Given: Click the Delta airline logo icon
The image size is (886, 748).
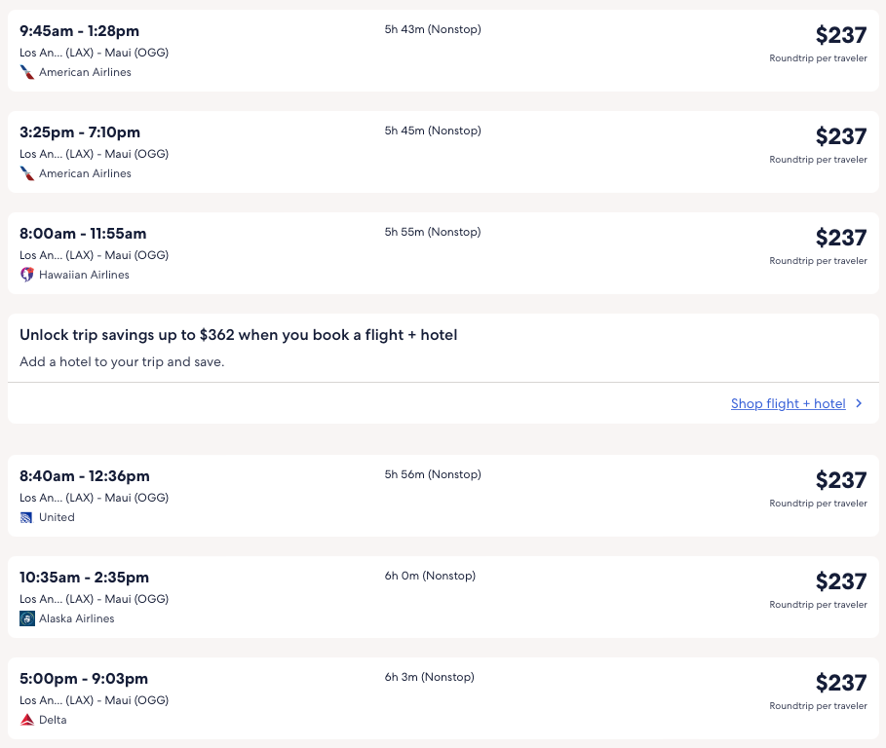Looking at the screenshot, I should (x=27, y=720).
